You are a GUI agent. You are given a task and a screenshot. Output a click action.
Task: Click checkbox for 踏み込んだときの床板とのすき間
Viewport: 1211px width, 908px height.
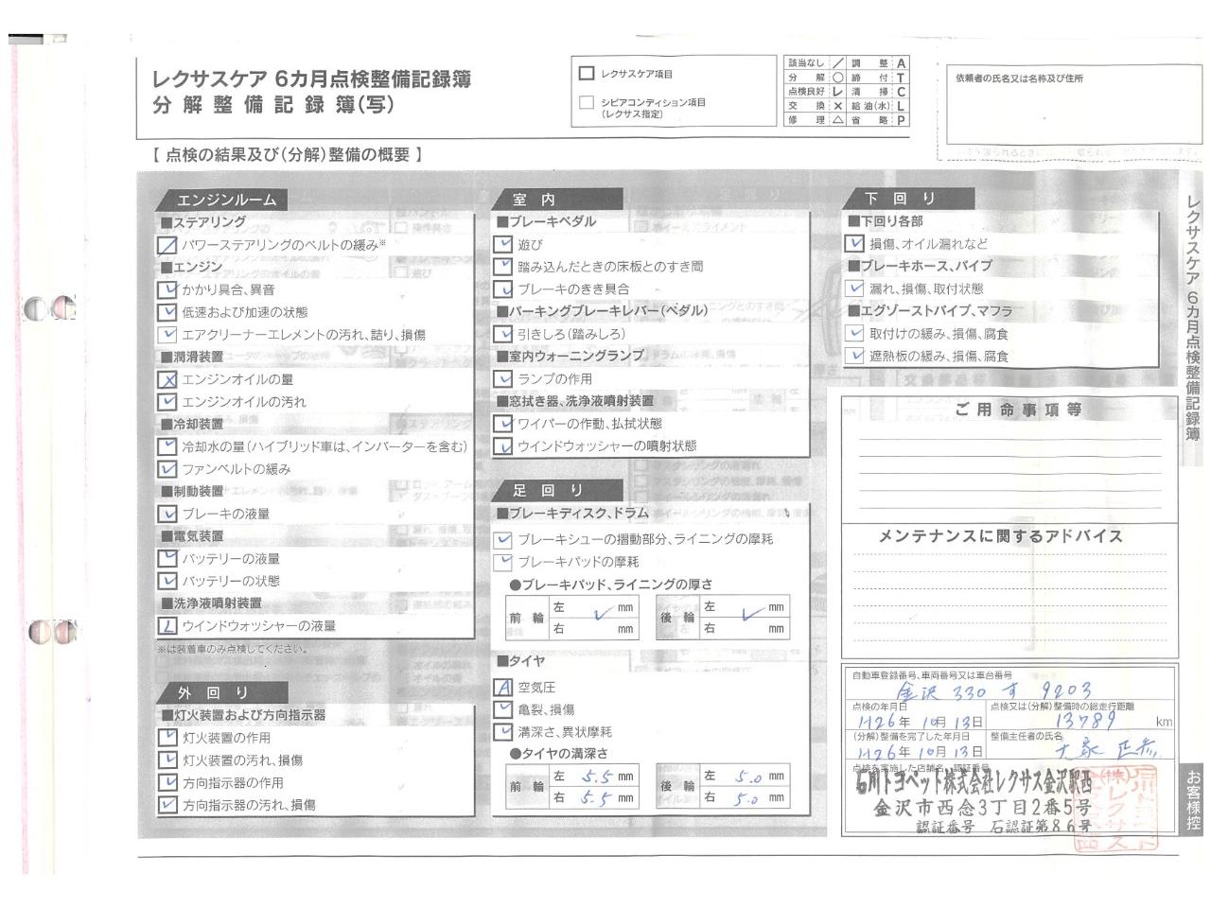pyautogui.click(x=503, y=267)
